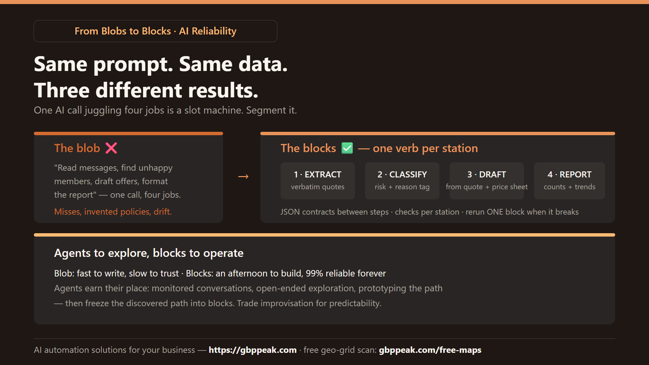The image size is (649, 365).
Task: Click 'from quote + price sheet' caption
Action: click(x=487, y=187)
